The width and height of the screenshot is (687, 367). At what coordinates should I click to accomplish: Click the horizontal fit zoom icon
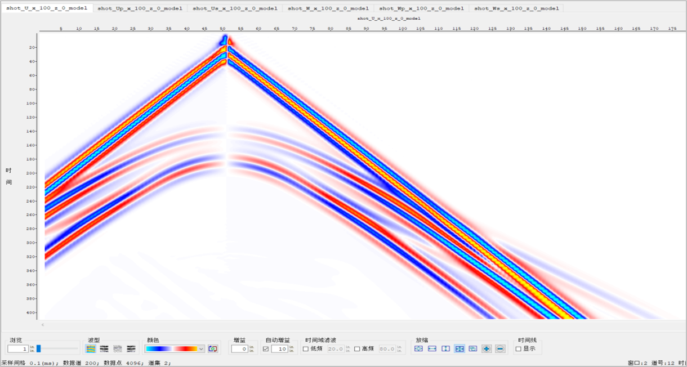[432, 349]
